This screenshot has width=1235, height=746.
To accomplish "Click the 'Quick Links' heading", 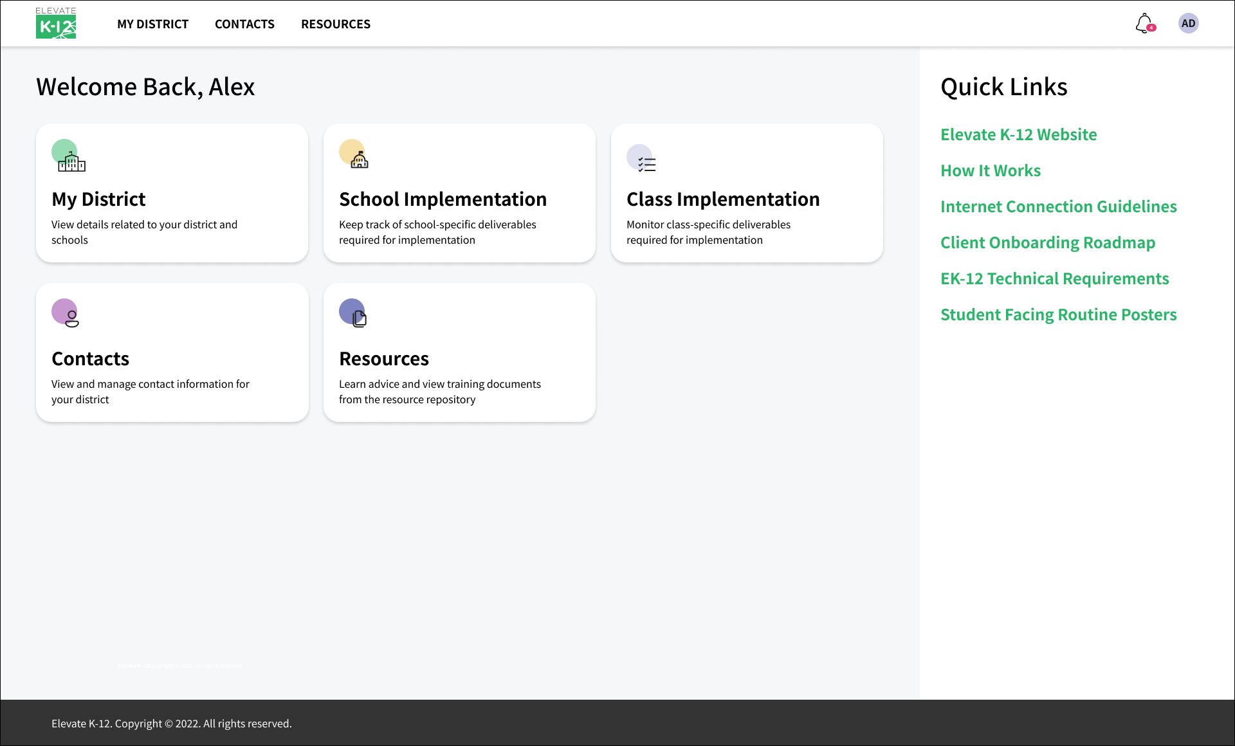I will pyautogui.click(x=1003, y=87).
